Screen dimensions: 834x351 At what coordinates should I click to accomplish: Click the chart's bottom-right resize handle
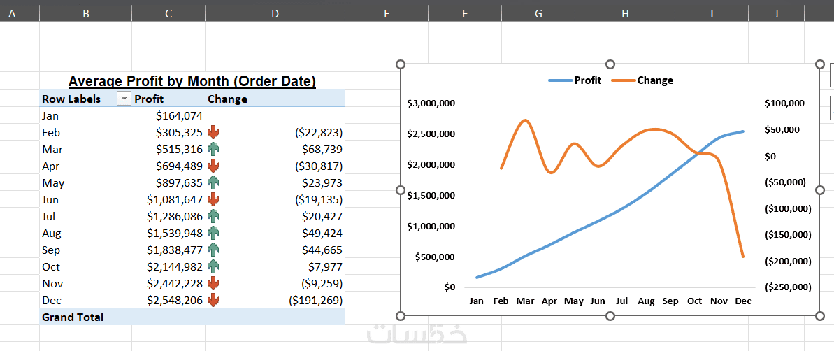(820, 317)
